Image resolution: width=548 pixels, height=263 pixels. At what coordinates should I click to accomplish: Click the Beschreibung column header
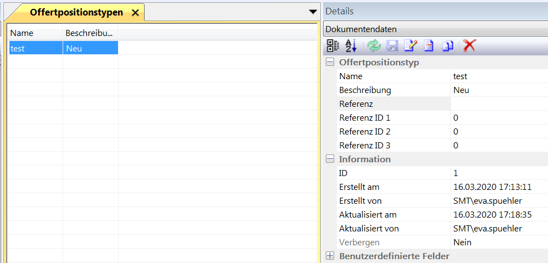tap(90, 33)
